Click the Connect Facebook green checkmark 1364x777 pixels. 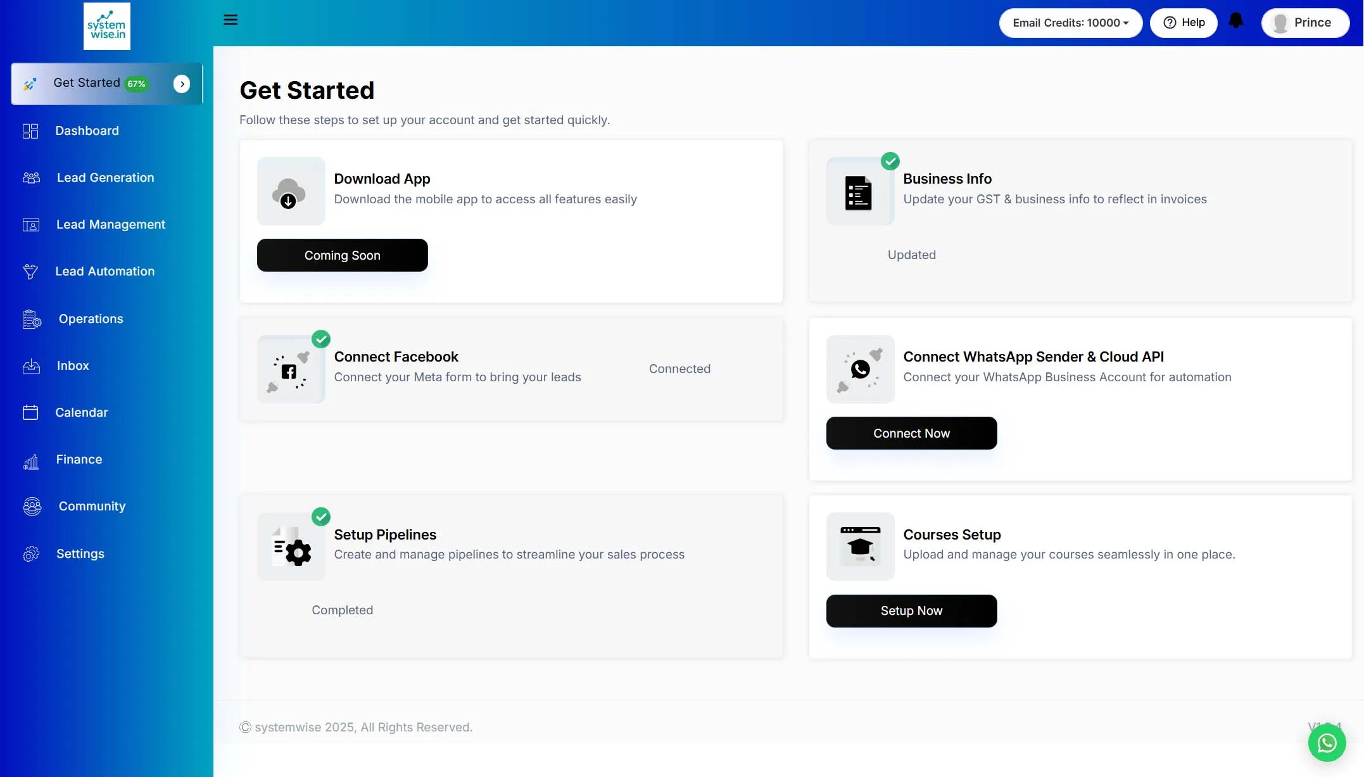pyautogui.click(x=321, y=339)
